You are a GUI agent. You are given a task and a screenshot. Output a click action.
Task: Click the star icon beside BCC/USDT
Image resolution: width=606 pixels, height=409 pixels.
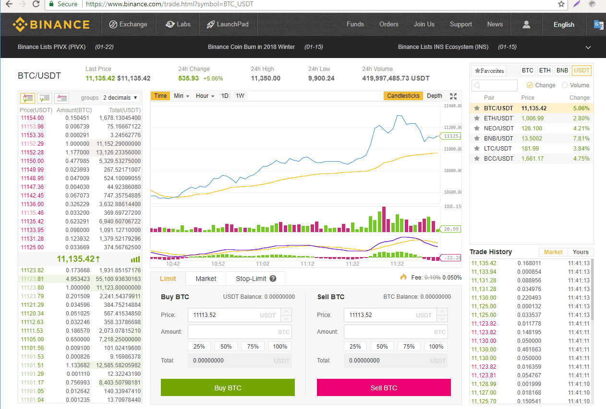click(x=477, y=159)
